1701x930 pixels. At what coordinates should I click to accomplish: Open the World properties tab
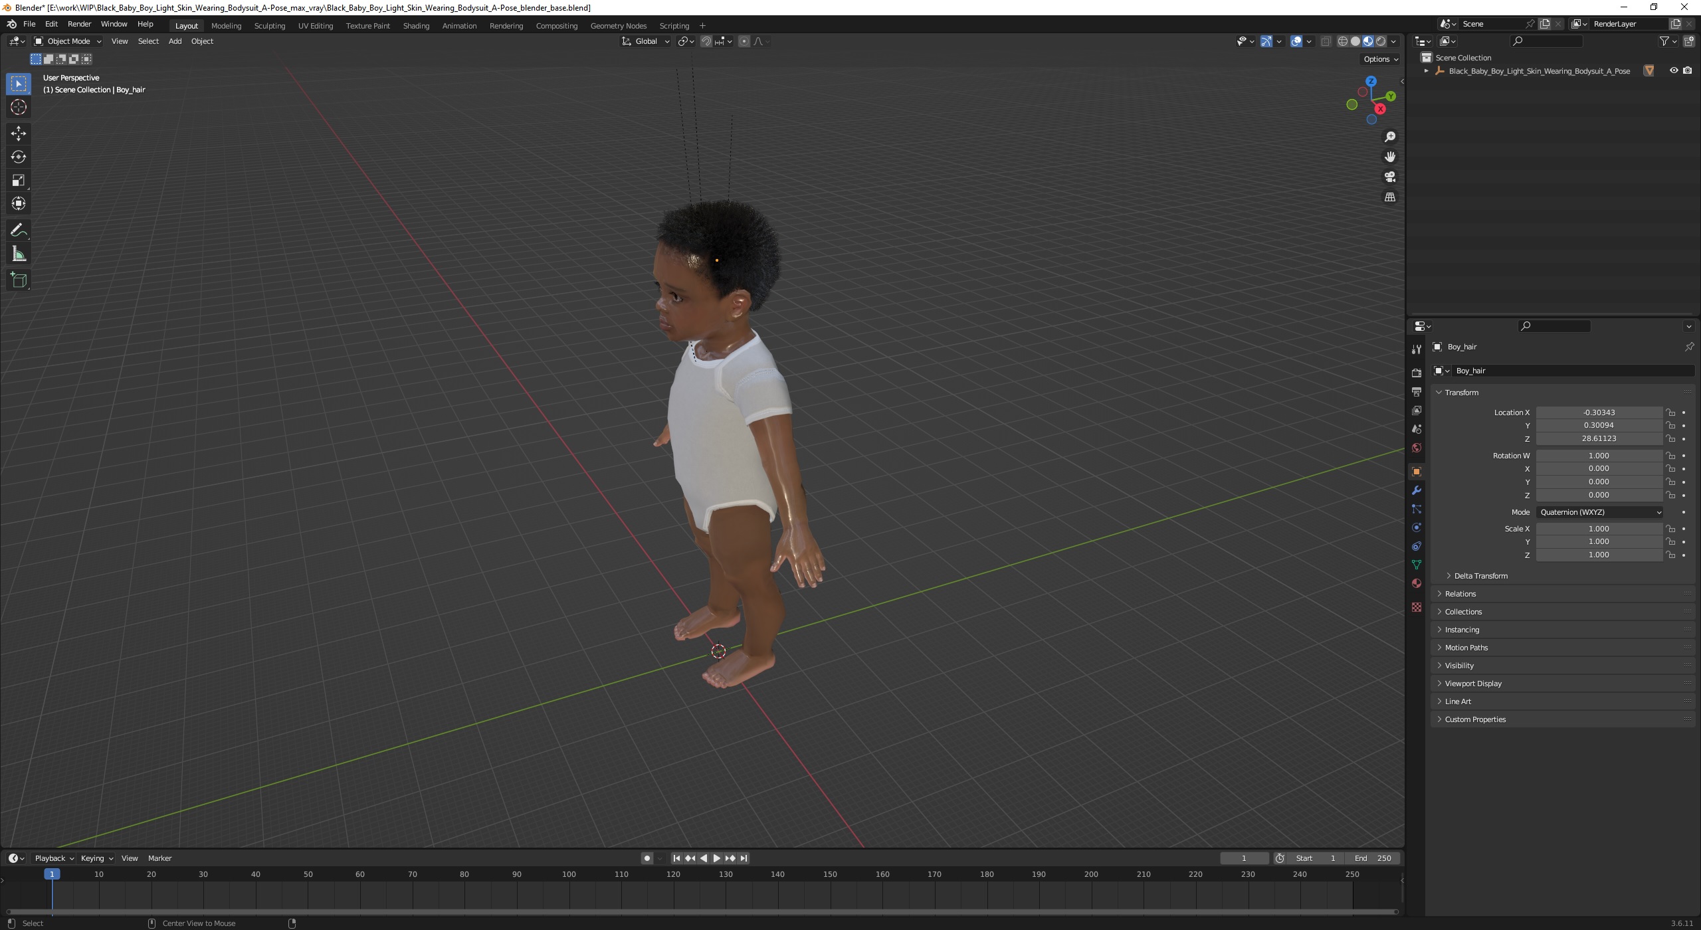click(x=1417, y=448)
